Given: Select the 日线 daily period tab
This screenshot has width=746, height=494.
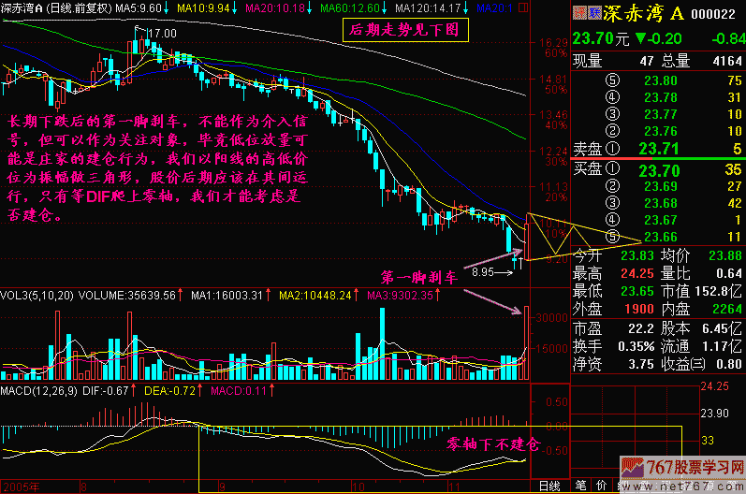Looking at the screenshot, I should (x=549, y=486).
